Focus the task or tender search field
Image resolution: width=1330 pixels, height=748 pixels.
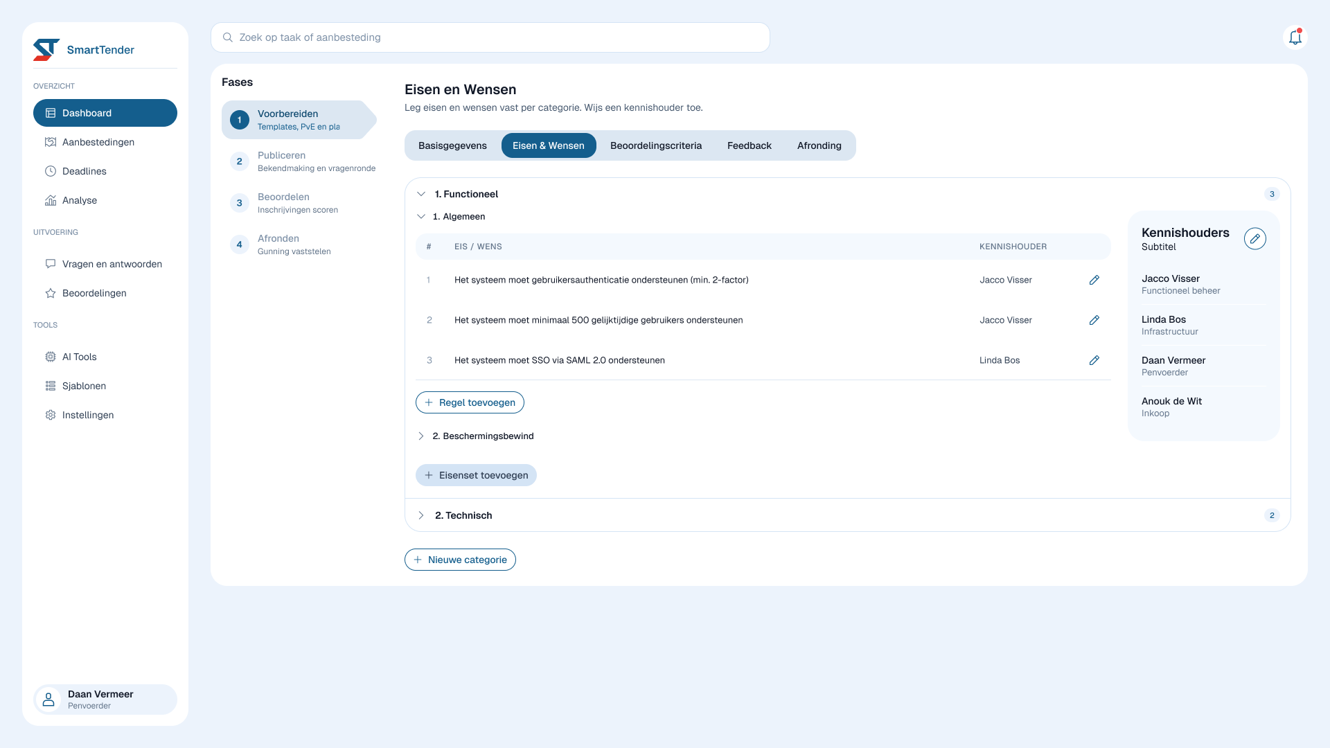(x=490, y=37)
